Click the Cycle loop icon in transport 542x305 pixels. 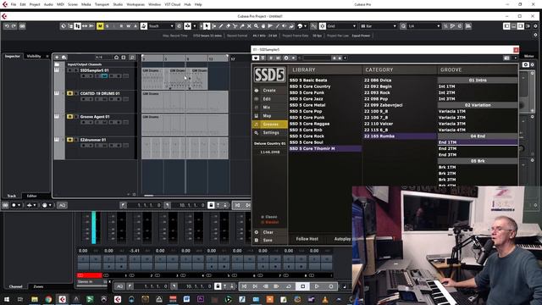(288, 286)
